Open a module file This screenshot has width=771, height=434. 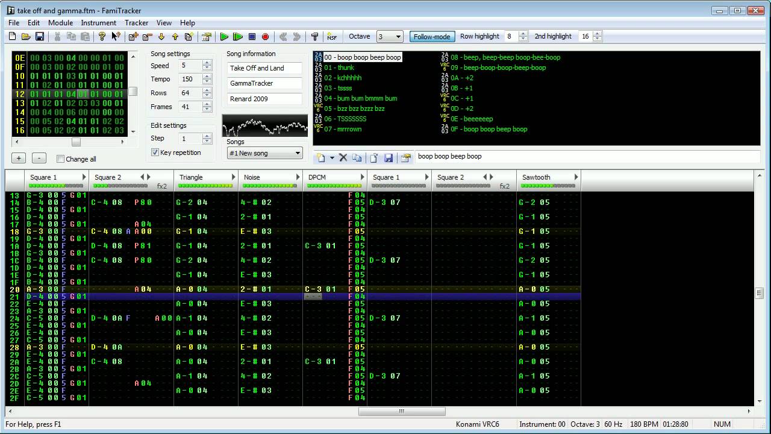(x=26, y=37)
